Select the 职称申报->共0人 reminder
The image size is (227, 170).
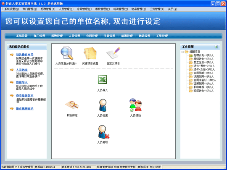click(203, 87)
